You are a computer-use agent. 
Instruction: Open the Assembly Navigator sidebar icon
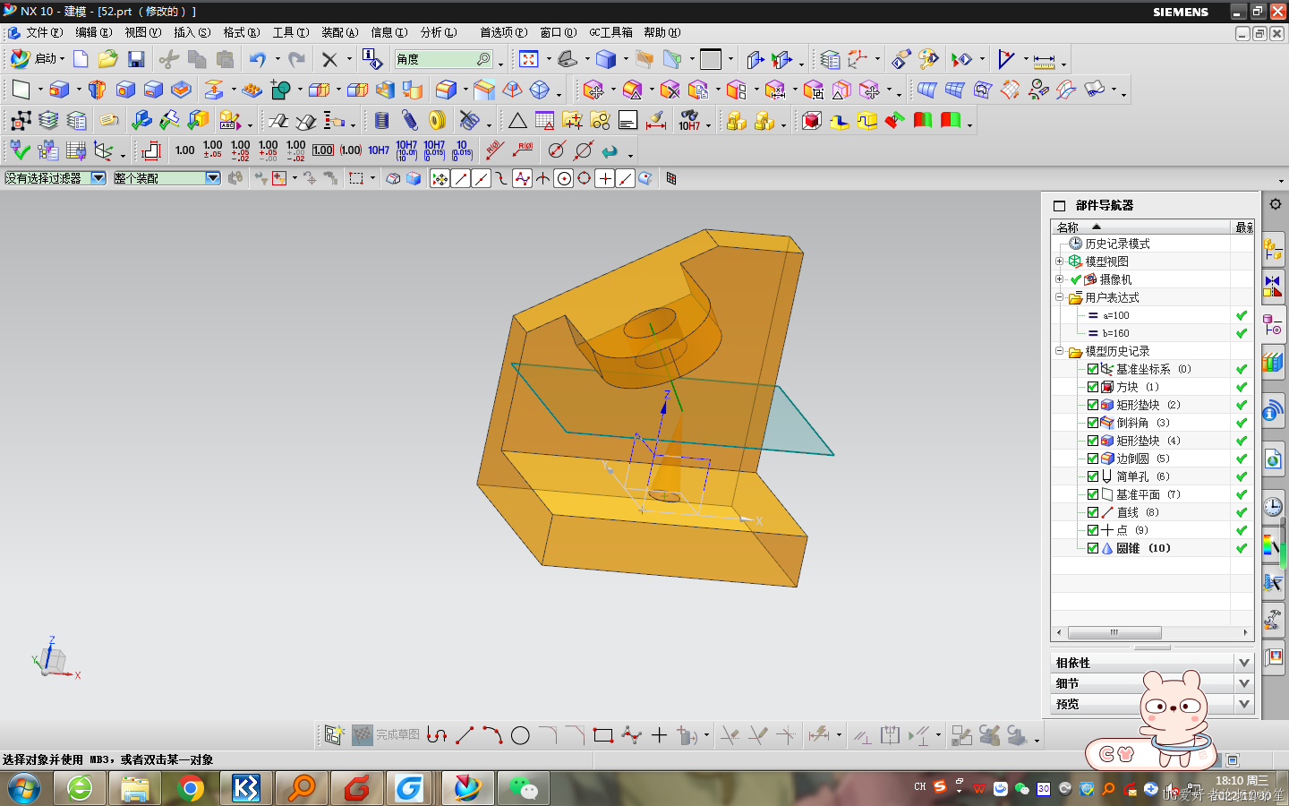point(1273,249)
